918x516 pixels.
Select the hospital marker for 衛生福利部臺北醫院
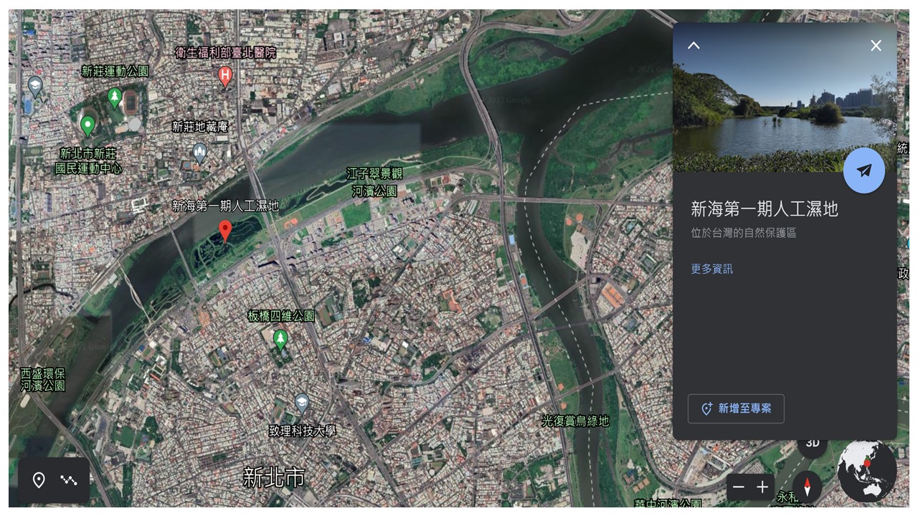click(225, 76)
